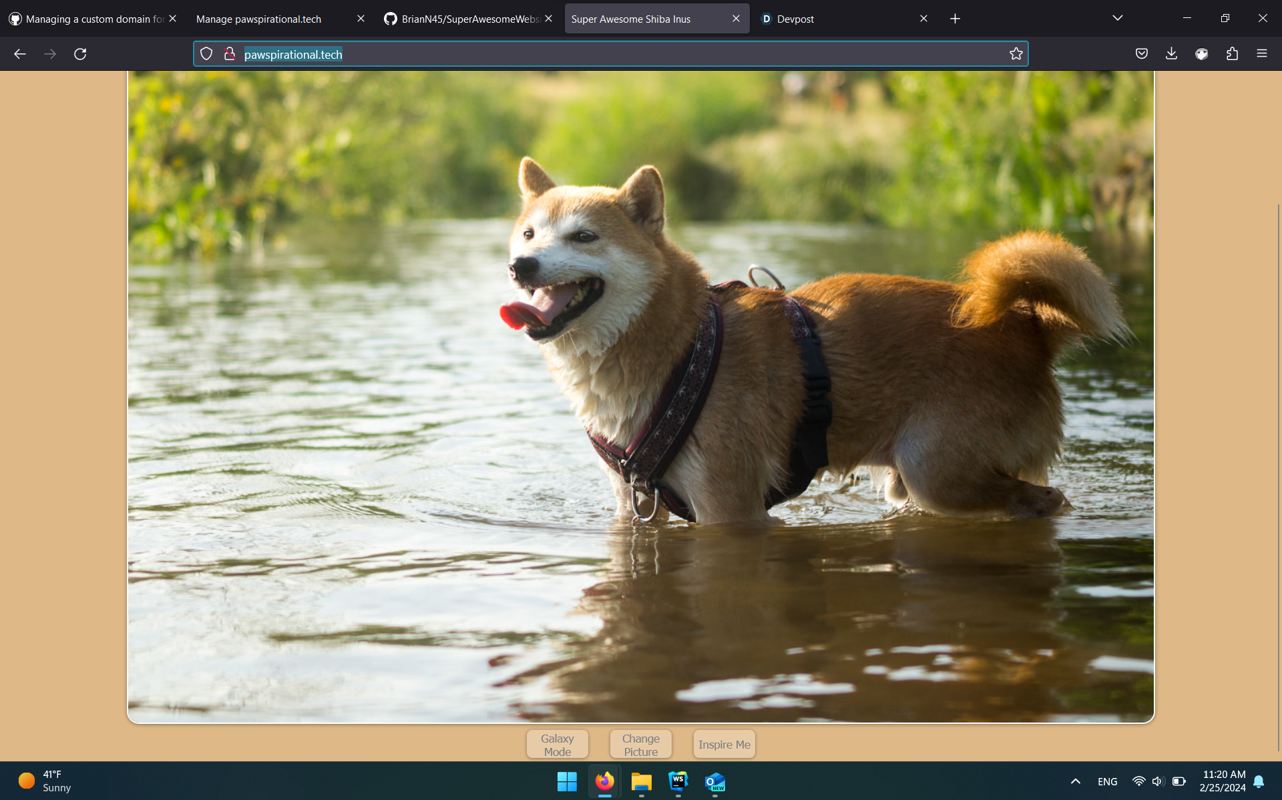The image size is (1282, 800).
Task: Open the Firefox hamburger menu
Action: [1261, 54]
